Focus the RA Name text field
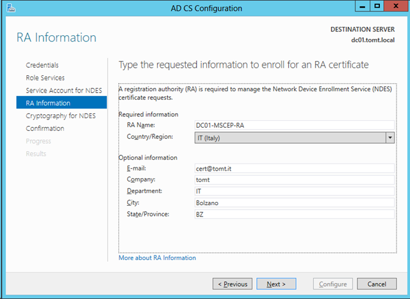Viewport: 410px width, 299px height. click(x=295, y=125)
